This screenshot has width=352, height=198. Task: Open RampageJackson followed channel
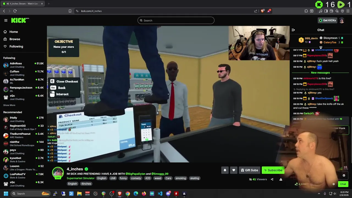tap(23, 89)
